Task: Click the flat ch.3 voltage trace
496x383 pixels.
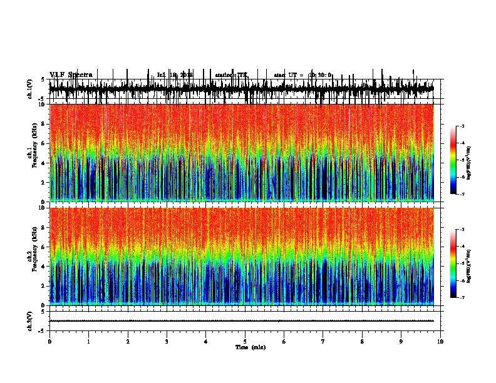Action: (x=241, y=321)
